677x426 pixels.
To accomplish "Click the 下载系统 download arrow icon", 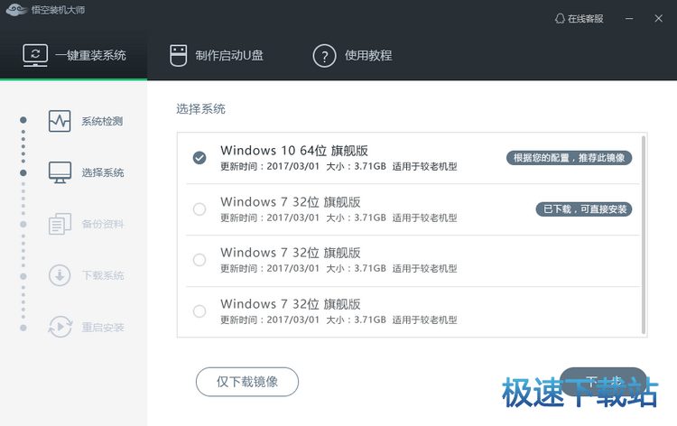I will coord(60,275).
